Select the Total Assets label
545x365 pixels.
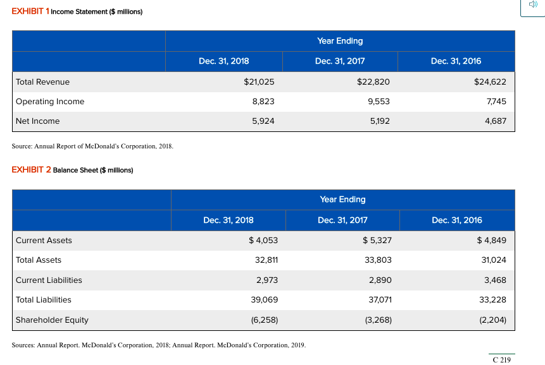coord(39,260)
